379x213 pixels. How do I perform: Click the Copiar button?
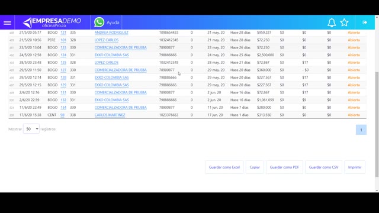coord(255,167)
